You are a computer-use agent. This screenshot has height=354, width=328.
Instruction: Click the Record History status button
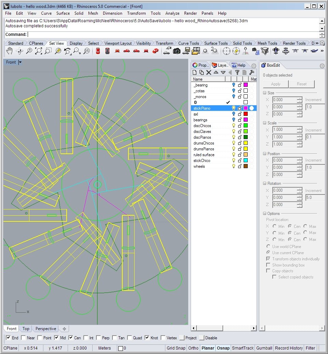(289, 348)
